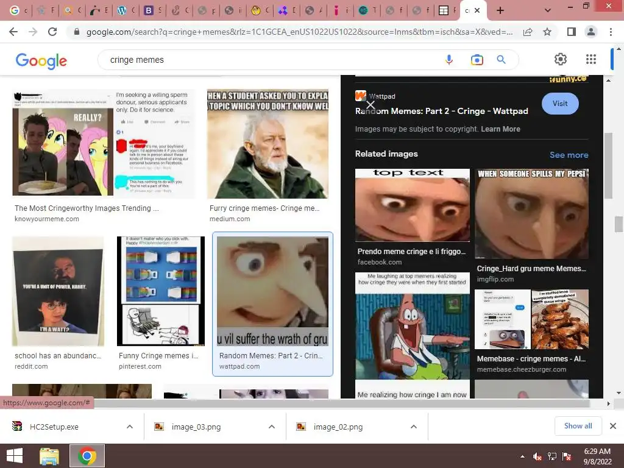Click the taskbar clock and date
The image size is (624, 468).
pyautogui.click(x=597, y=456)
